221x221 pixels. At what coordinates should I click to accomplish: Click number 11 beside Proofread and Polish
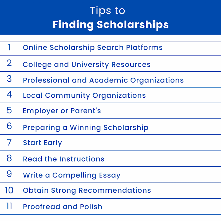coord(9,206)
